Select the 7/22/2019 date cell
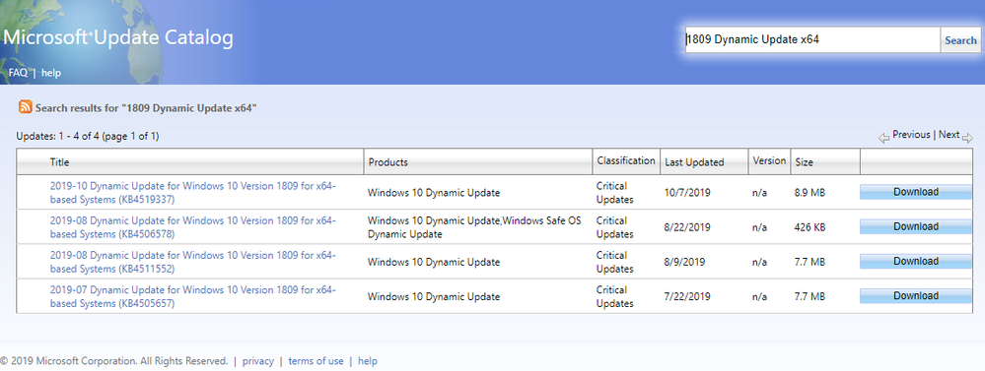 [x=687, y=296]
